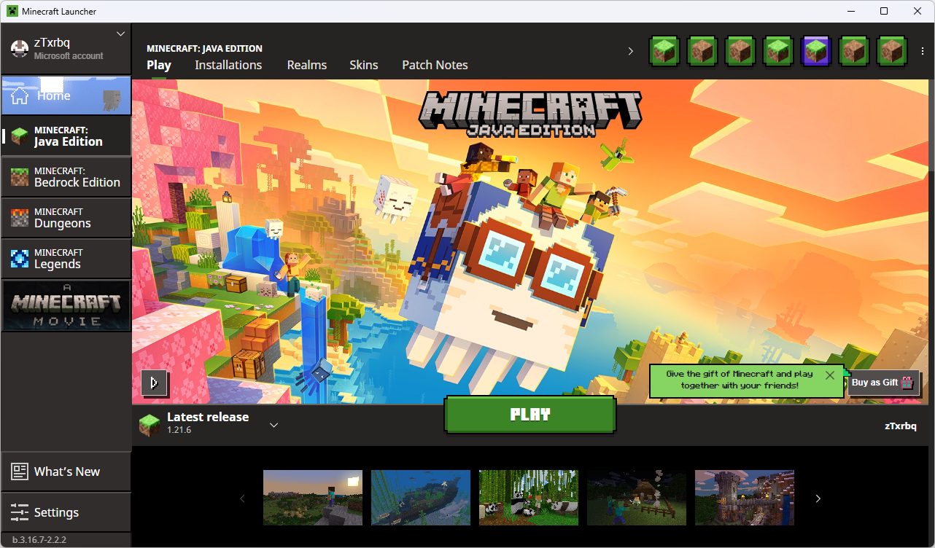
Task: Click the launcher version b.3.16.7-2.2.2 text
Action: pyautogui.click(x=40, y=540)
